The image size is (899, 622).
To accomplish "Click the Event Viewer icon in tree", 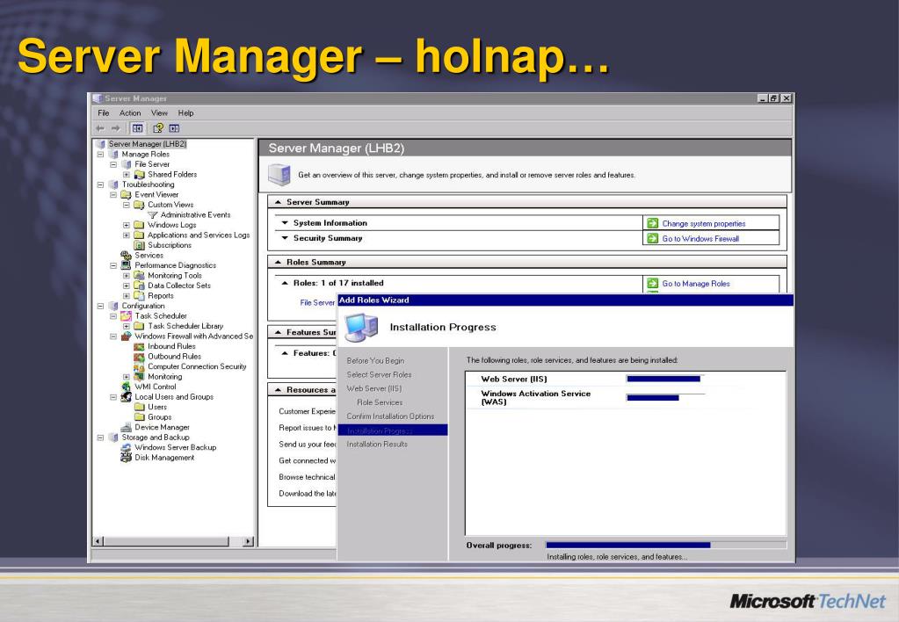I will tap(127, 194).
